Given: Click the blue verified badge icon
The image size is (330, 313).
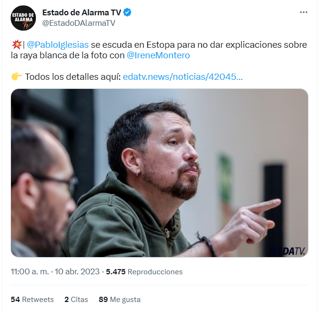Looking at the screenshot, I should (127, 12).
